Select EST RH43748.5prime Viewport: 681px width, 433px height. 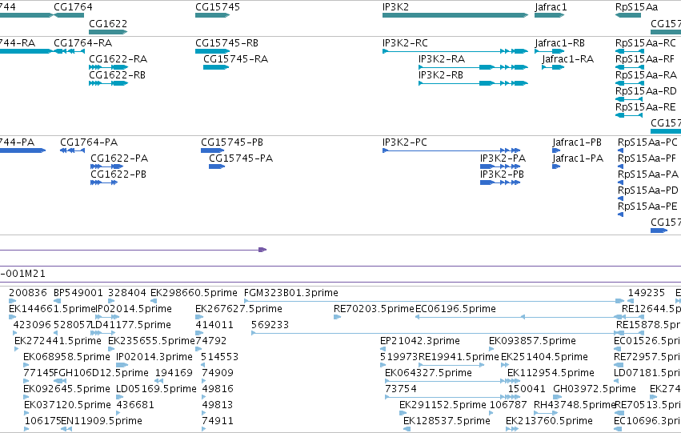[x=546, y=414]
